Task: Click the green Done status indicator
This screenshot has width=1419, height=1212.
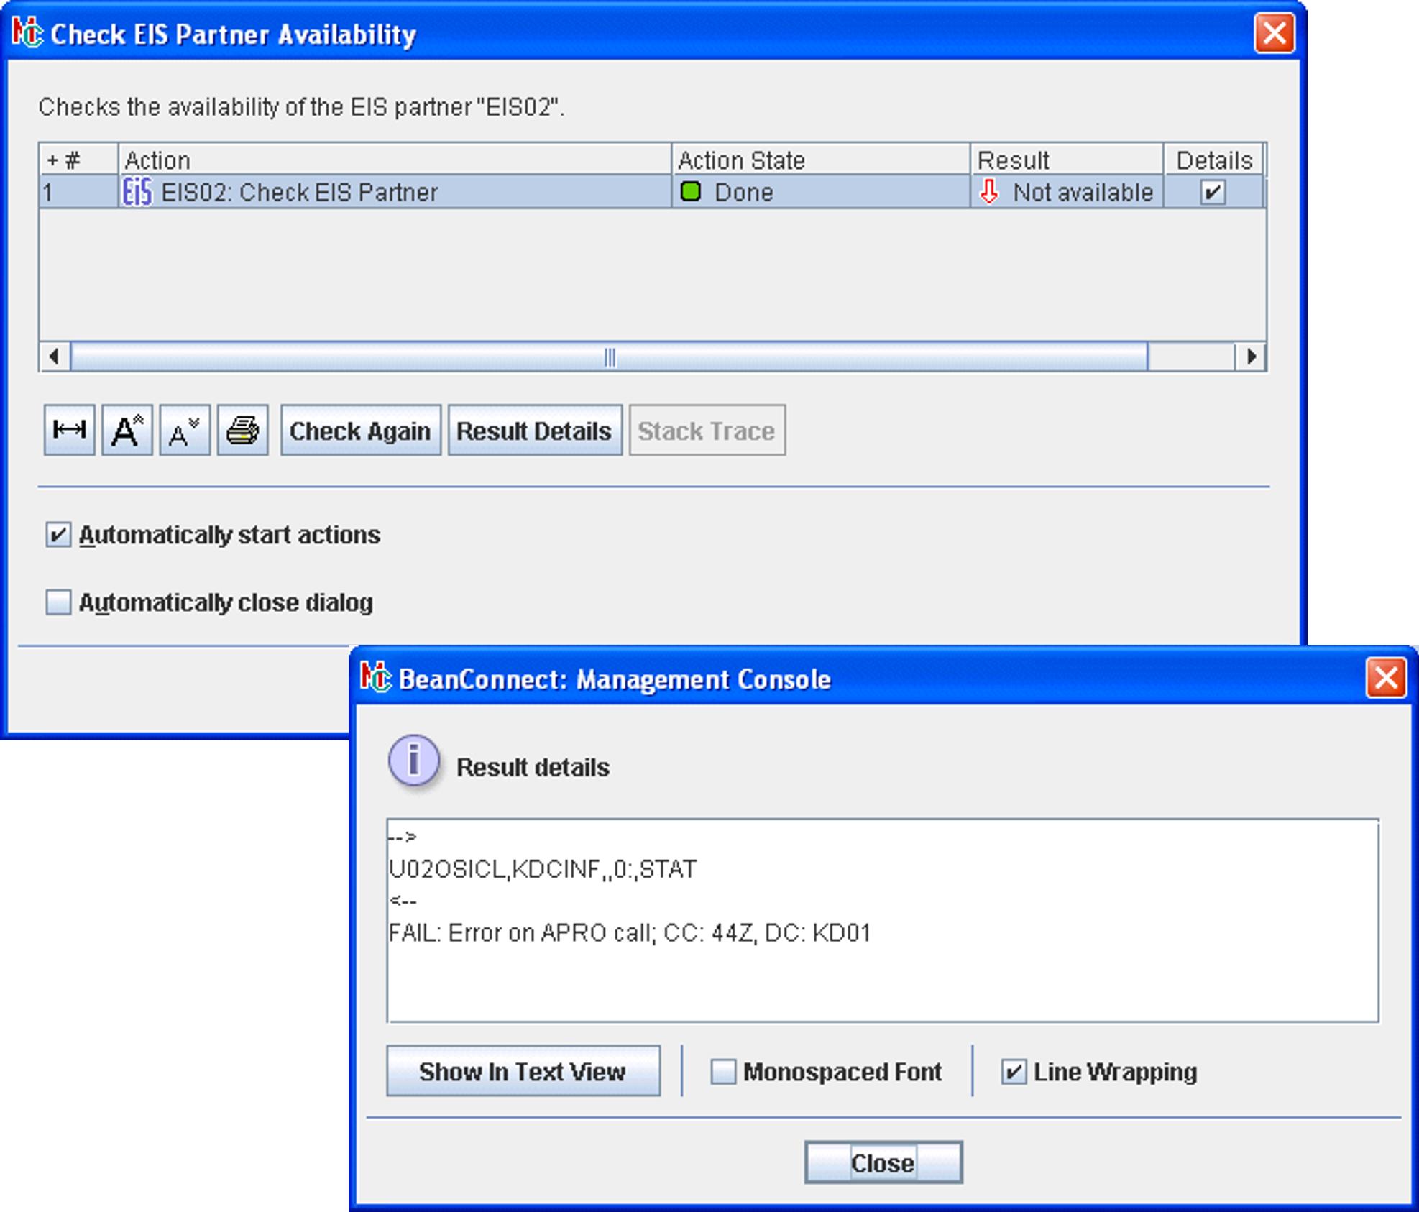Action: (x=690, y=192)
